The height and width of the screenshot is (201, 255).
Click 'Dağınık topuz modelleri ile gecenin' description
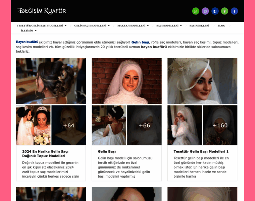(51, 170)
